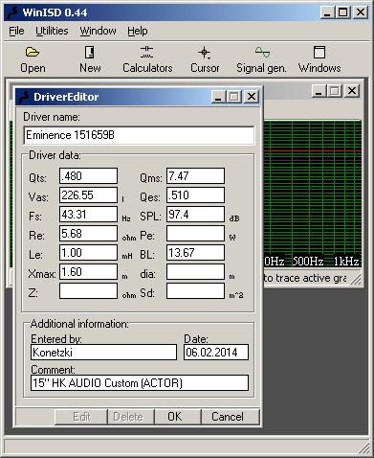374x458 pixels.
Task: Click the empty Z field
Action: coord(88,291)
